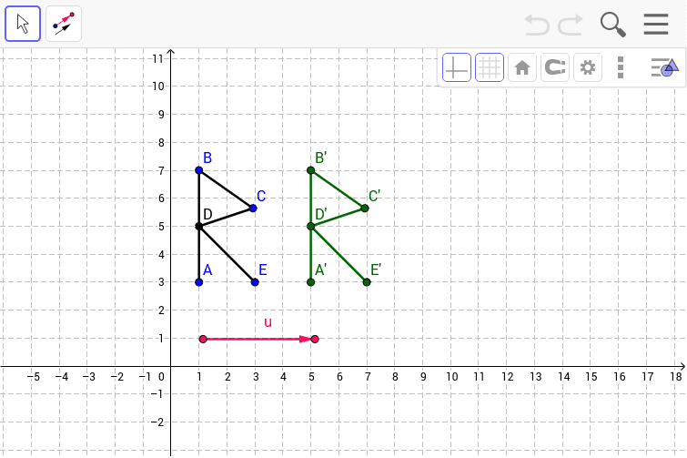The image size is (687, 458).
Task: Select green point E'
Action: tap(367, 282)
